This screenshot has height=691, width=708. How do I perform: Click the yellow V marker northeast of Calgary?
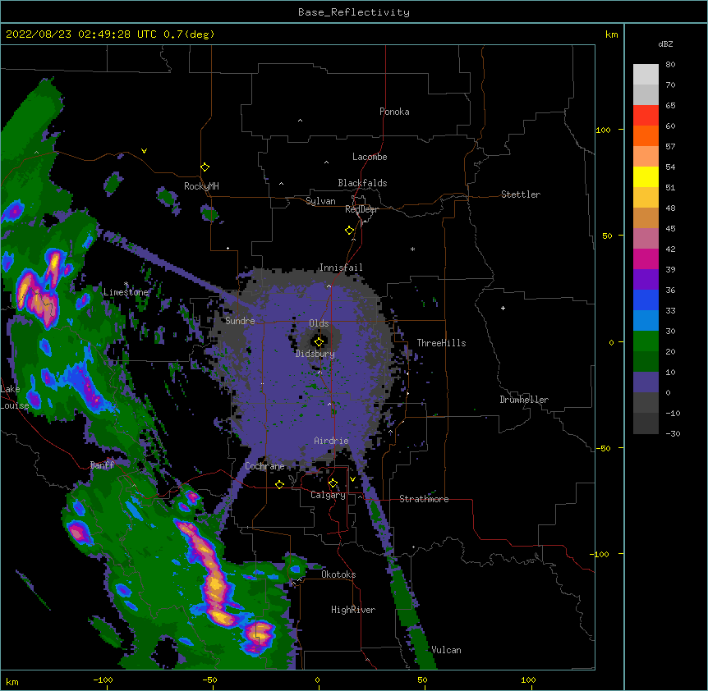pyautogui.click(x=352, y=479)
